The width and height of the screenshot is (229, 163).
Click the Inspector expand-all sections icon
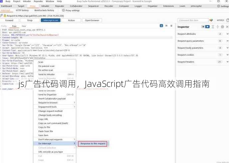click(213, 27)
